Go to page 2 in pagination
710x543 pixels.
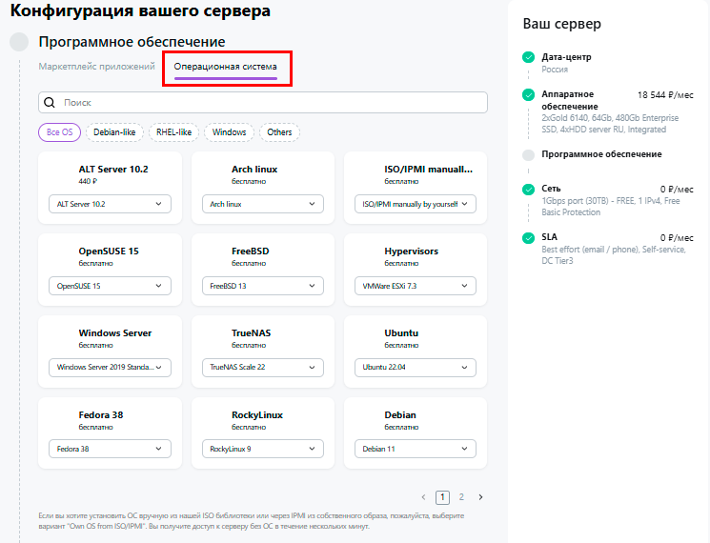(461, 497)
